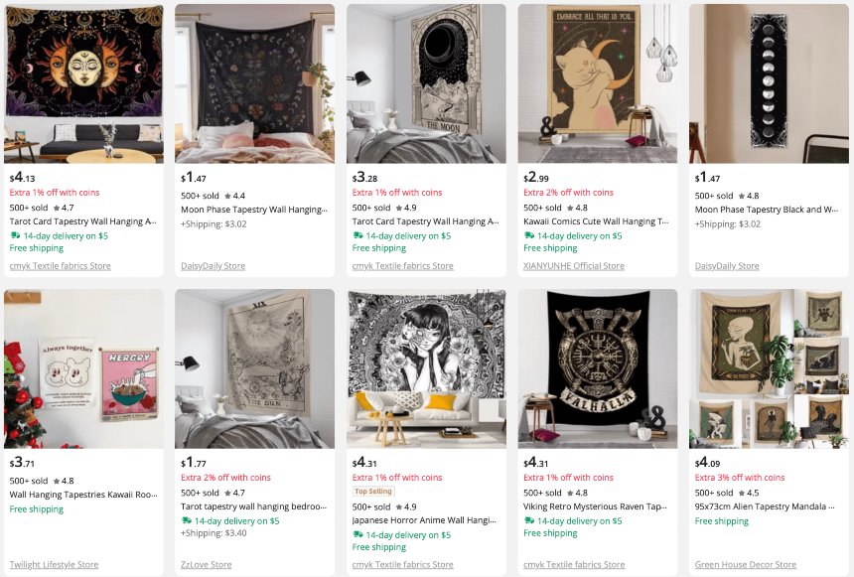The height and width of the screenshot is (577, 854).
Task: Click delivery truck icon on Kawaii Comics listing
Action: [529, 236]
